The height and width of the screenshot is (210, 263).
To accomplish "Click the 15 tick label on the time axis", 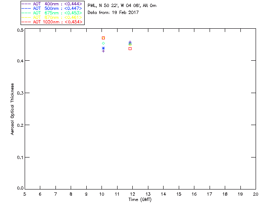I will click(179, 194).
